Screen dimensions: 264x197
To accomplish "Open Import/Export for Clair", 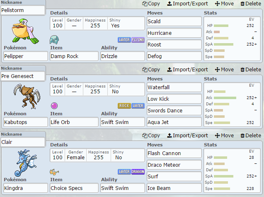I will [187, 136].
